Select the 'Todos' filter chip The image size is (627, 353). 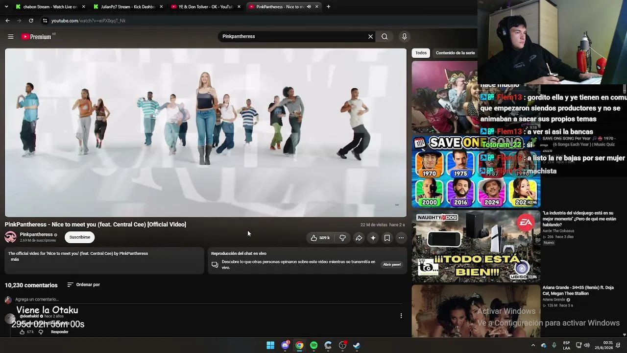click(x=421, y=53)
